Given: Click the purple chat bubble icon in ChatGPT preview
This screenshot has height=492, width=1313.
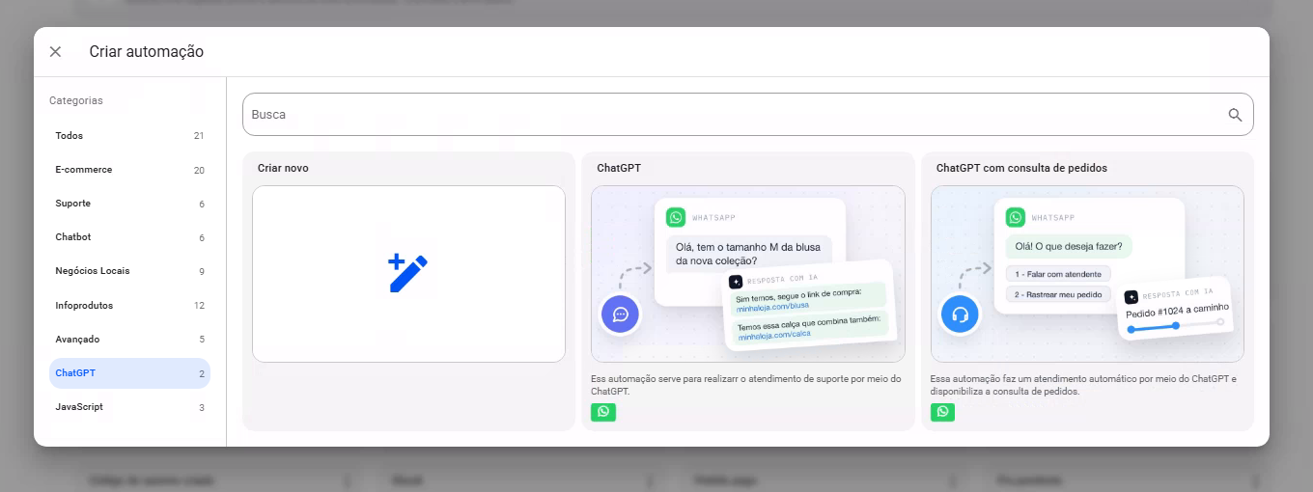Looking at the screenshot, I should tap(621, 314).
